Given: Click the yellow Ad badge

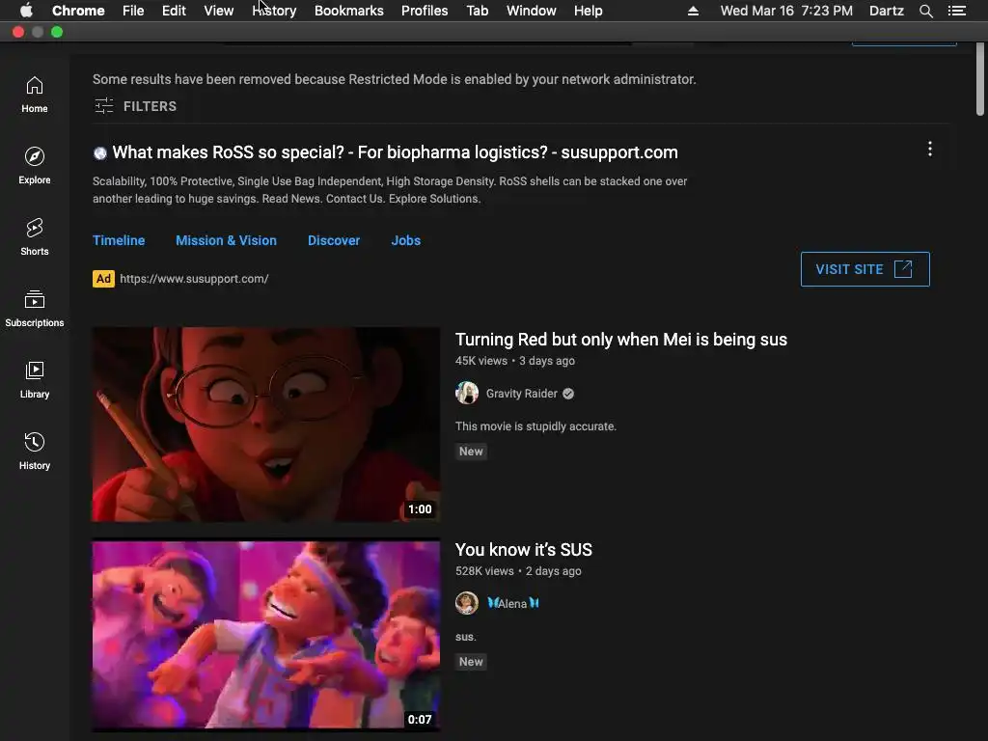Looking at the screenshot, I should [x=103, y=279].
